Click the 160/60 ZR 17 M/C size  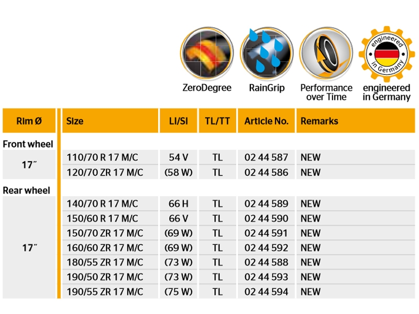point(105,248)
